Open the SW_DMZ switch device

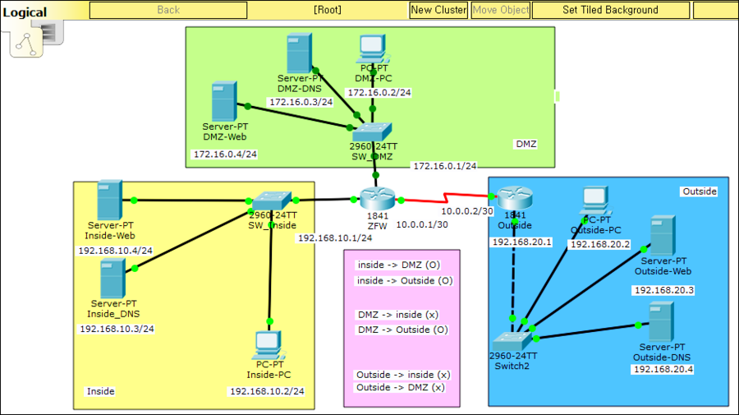pyautogui.click(x=374, y=132)
